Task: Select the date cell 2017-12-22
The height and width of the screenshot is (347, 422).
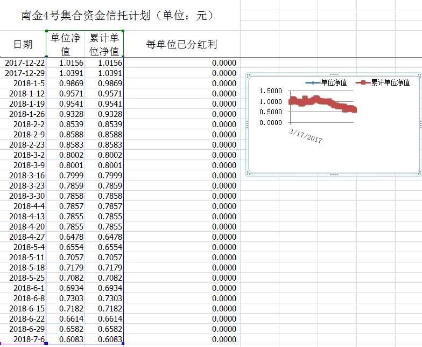Action: tap(23, 63)
